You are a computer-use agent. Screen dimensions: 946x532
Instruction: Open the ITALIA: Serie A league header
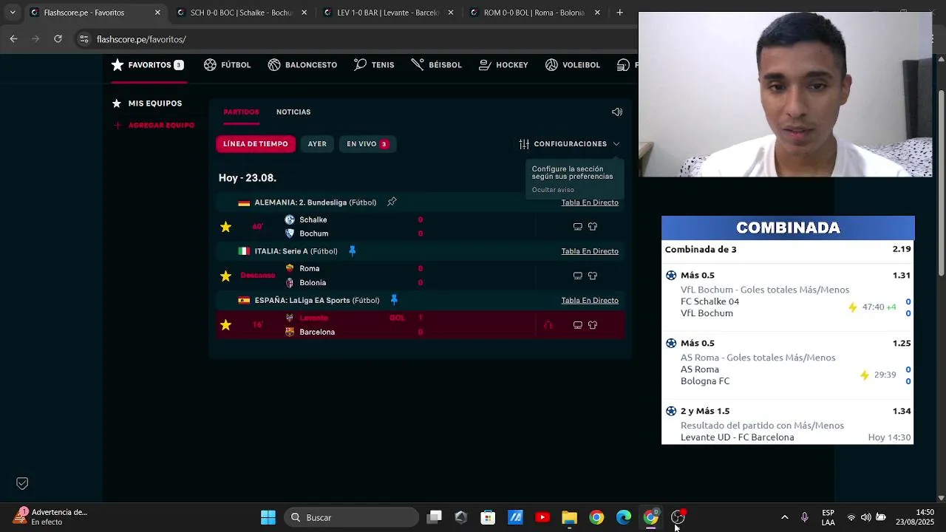coord(296,251)
